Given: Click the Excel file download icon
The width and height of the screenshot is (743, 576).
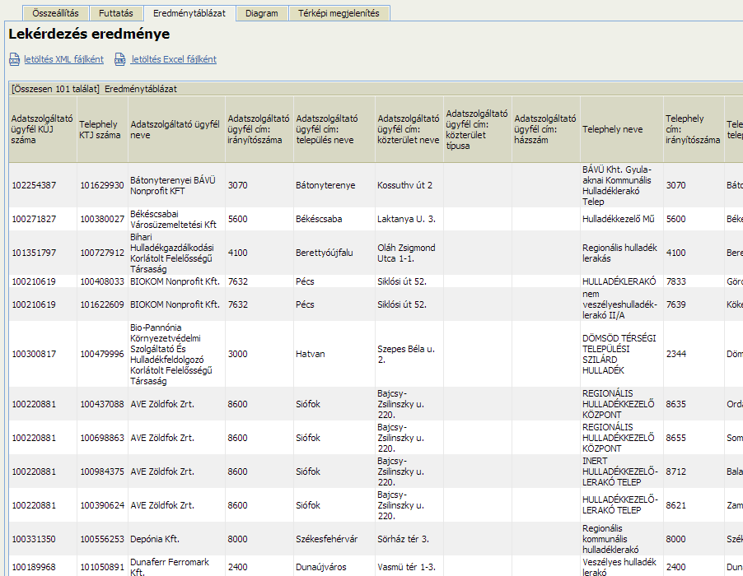Looking at the screenshot, I should coord(120,59).
